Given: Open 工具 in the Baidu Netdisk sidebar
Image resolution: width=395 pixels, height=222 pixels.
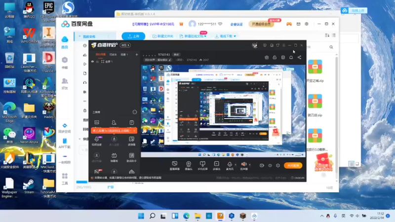Looking at the screenshot, I should click(x=65, y=179).
